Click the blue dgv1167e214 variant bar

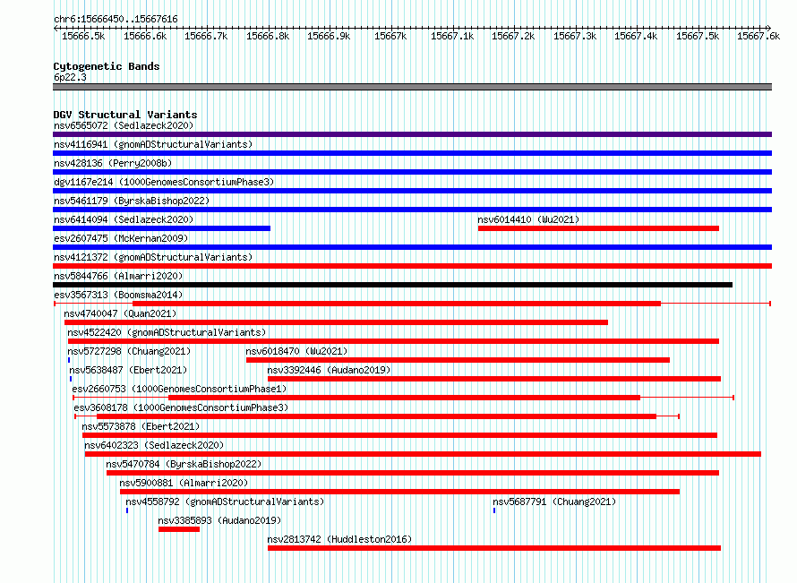pos(412,191)
